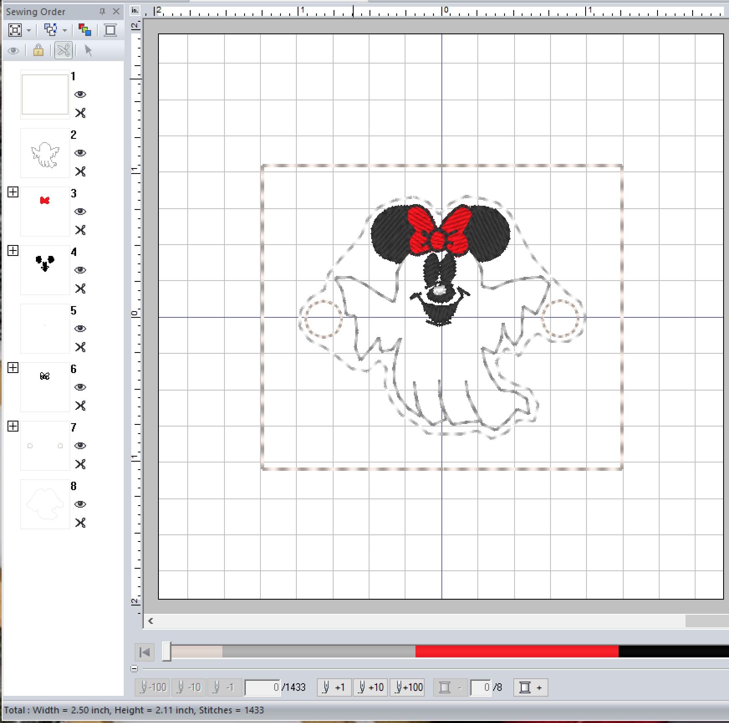The image size is (729, 723).
Task: Click the lock icon in Sewing Order panel
Action: 38,51
